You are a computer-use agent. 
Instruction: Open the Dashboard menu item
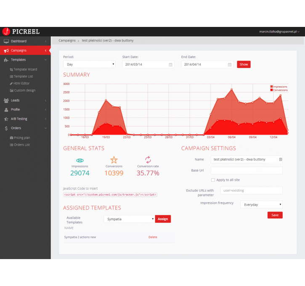click(25, 41)
